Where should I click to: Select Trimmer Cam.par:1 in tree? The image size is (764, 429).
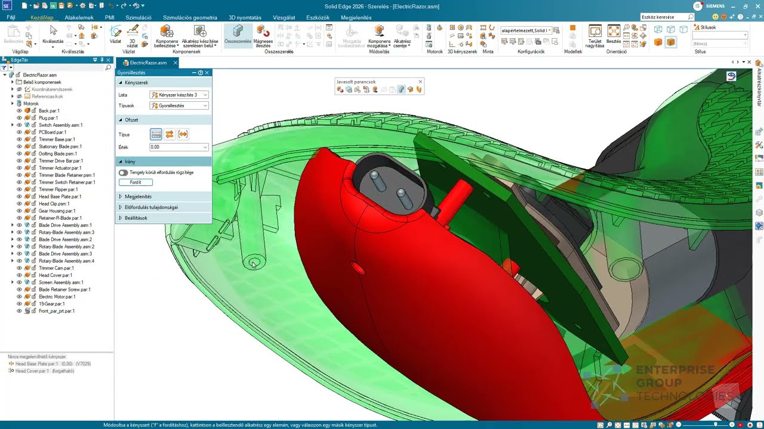pos(56,268)
